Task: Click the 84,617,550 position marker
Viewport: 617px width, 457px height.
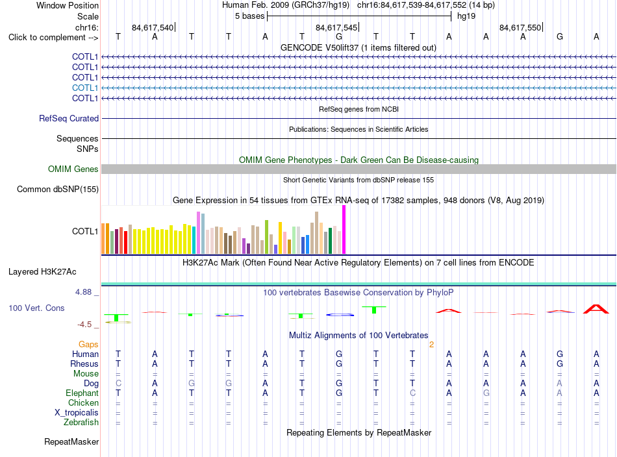Action: 521,27
